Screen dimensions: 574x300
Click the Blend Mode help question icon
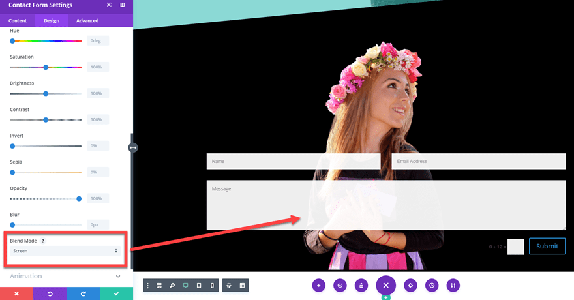click(43, 241)
